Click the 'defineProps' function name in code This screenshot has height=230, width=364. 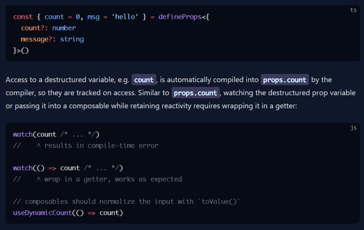pos(180,17)
